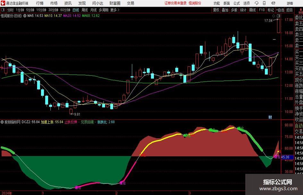This screenshot has height=195, width=303.
Task: Switch to 分时 chart tab
Action: (x=11, y=10)
